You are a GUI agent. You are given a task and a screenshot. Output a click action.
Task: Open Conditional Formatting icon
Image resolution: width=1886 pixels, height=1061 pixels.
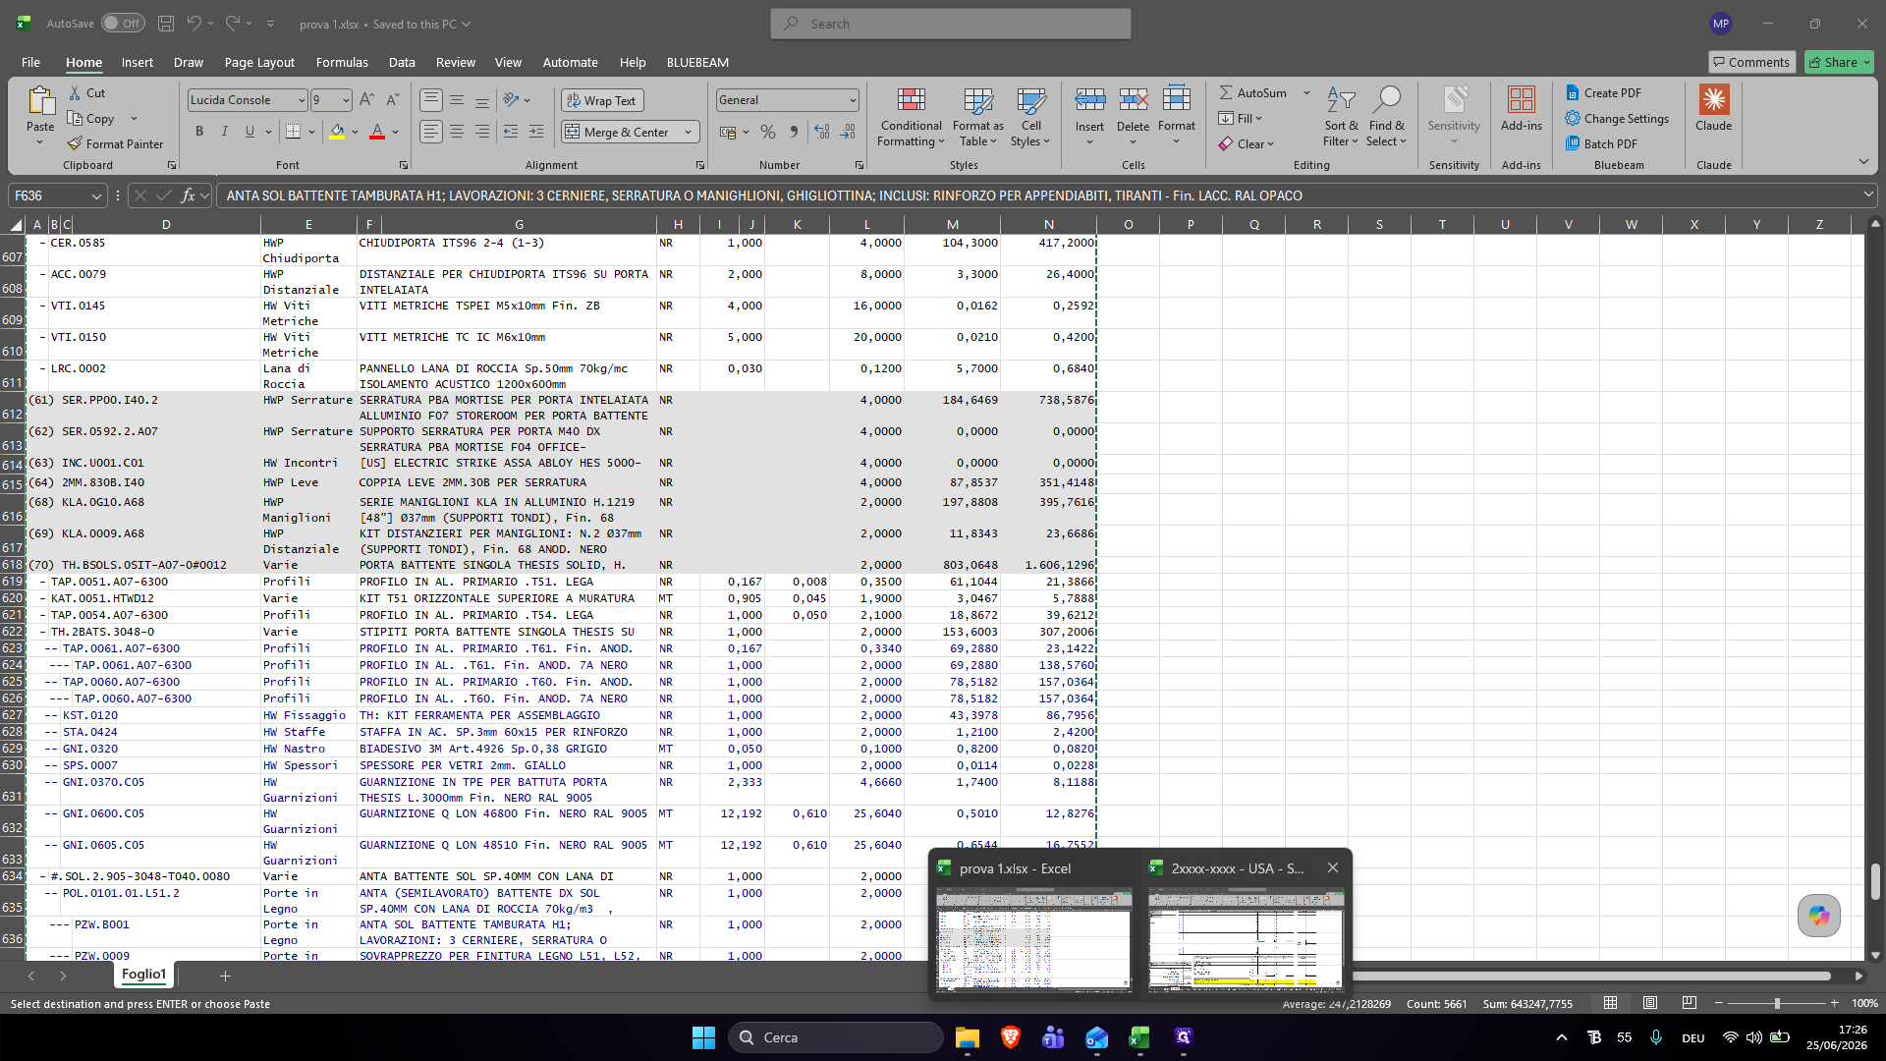[x=911, y=100]
